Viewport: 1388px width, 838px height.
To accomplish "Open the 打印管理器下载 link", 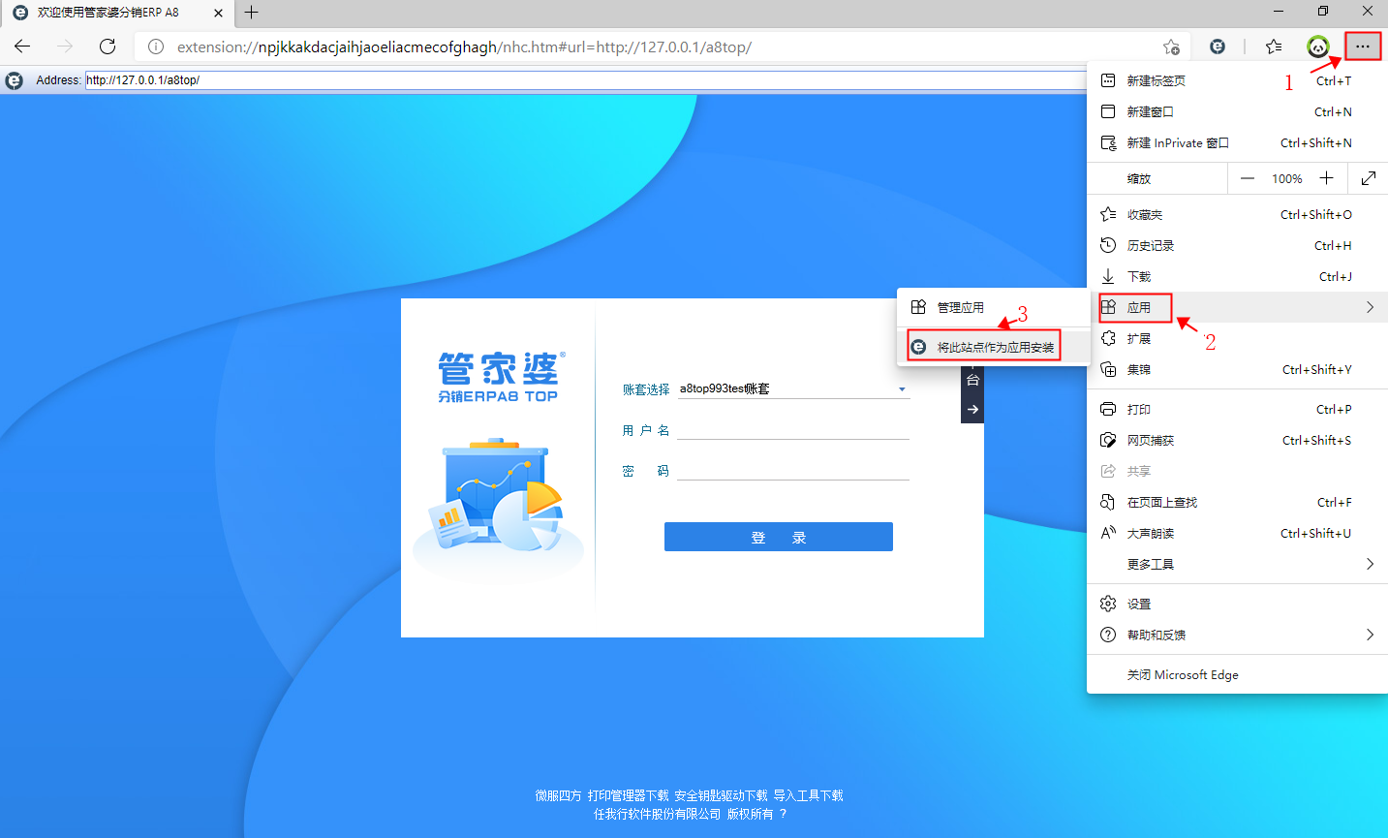I will pyautogui.click(x=628, y=795).
